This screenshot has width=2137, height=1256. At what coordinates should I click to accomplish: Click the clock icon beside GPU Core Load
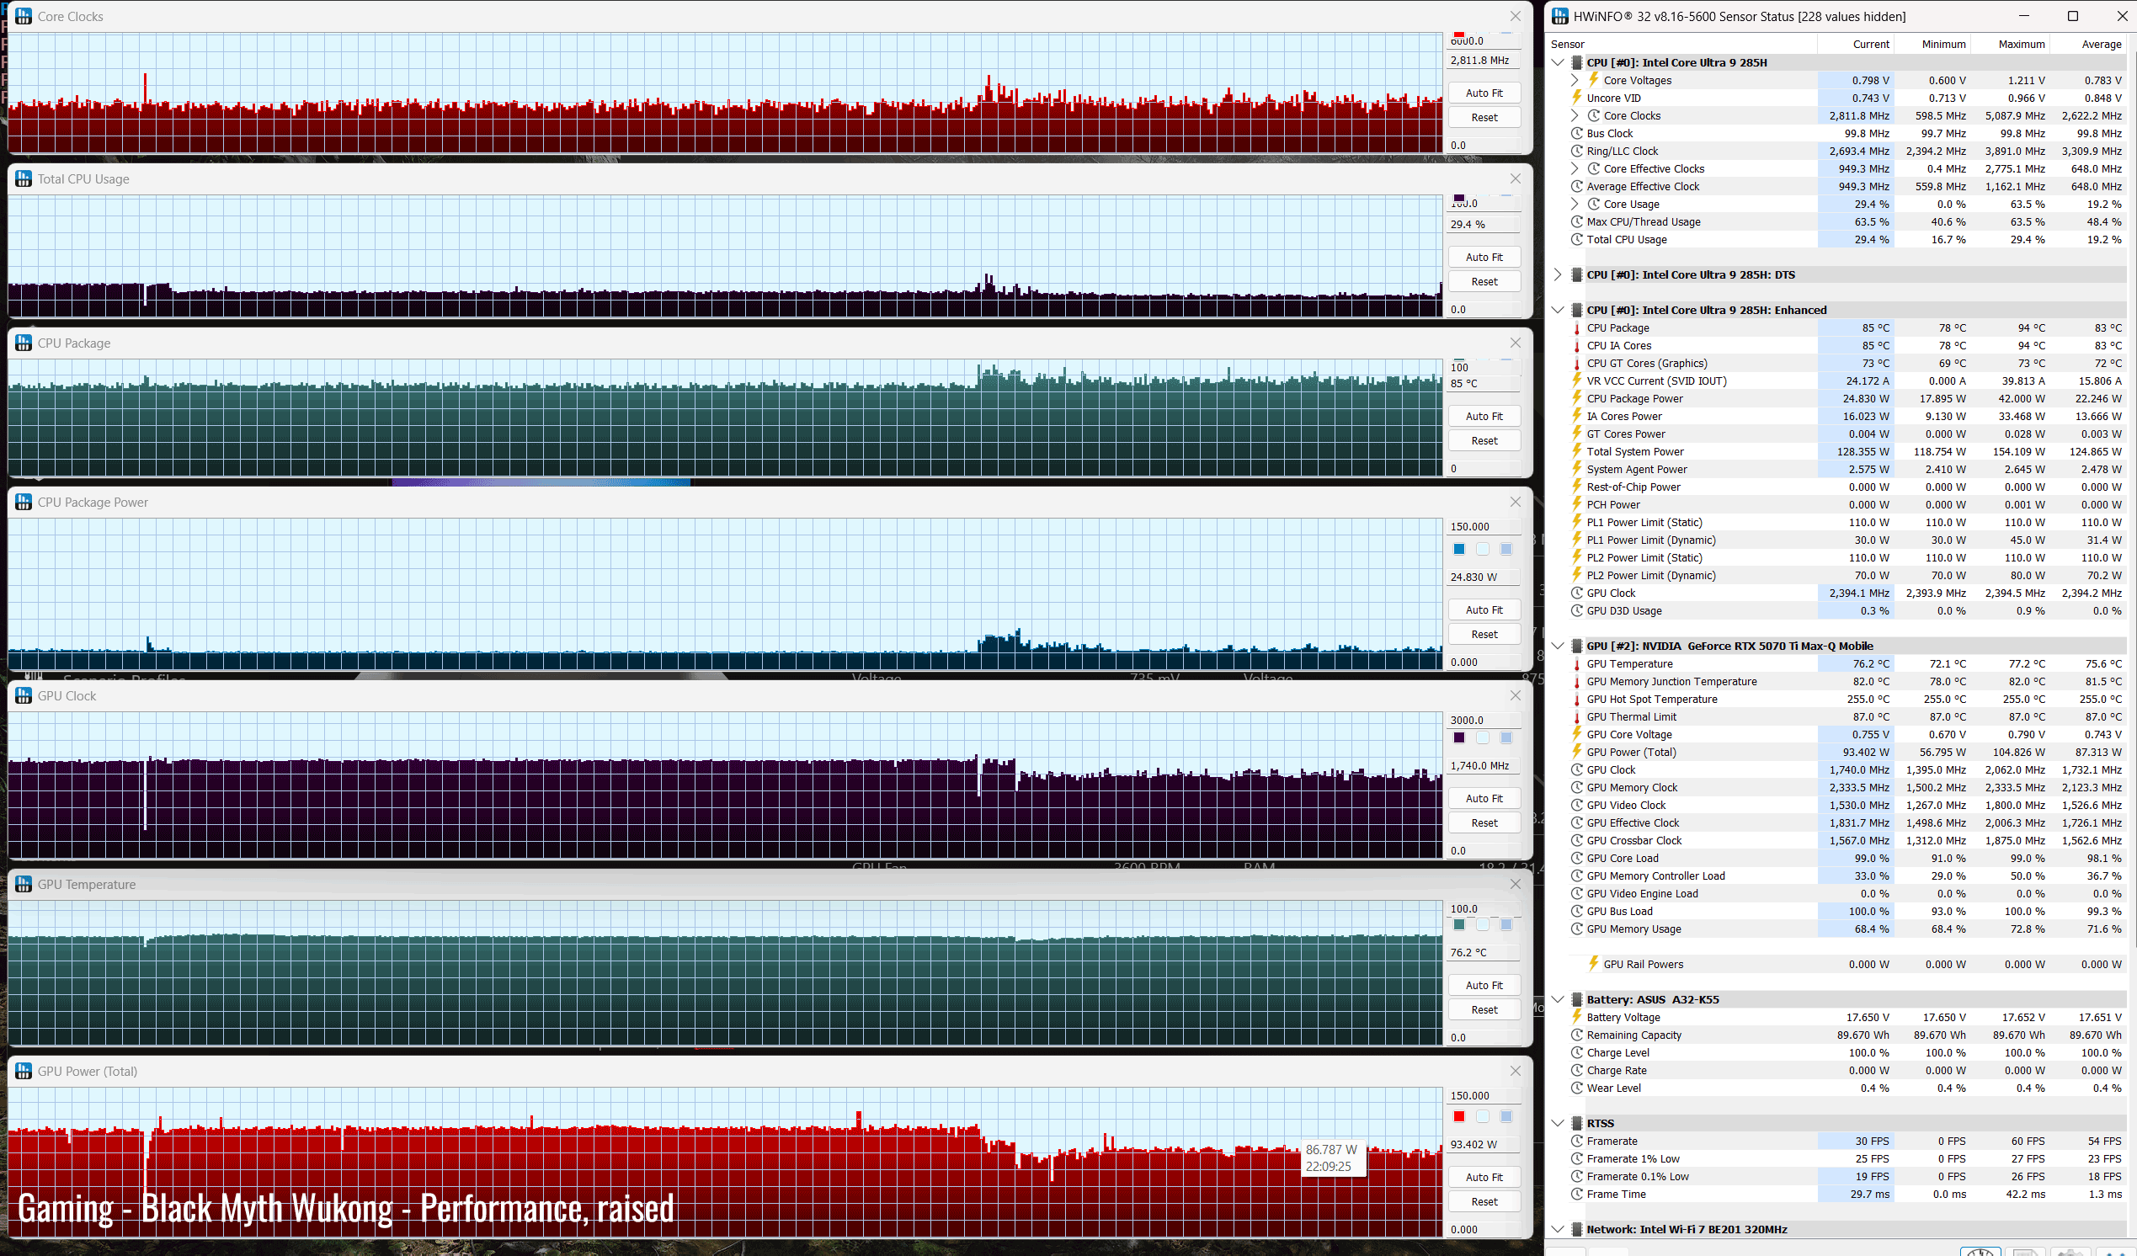[1576, 859]
